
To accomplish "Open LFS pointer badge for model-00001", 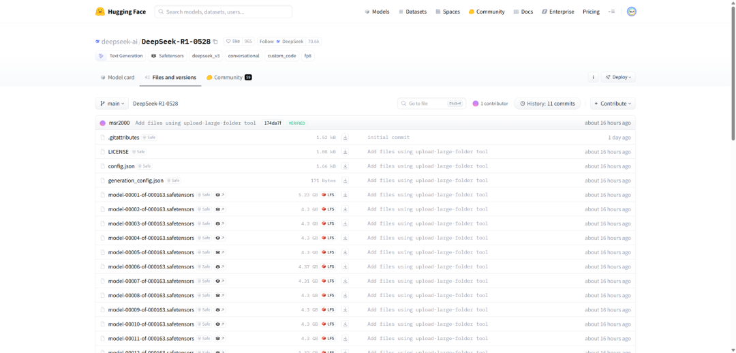I will pos(328,195).
